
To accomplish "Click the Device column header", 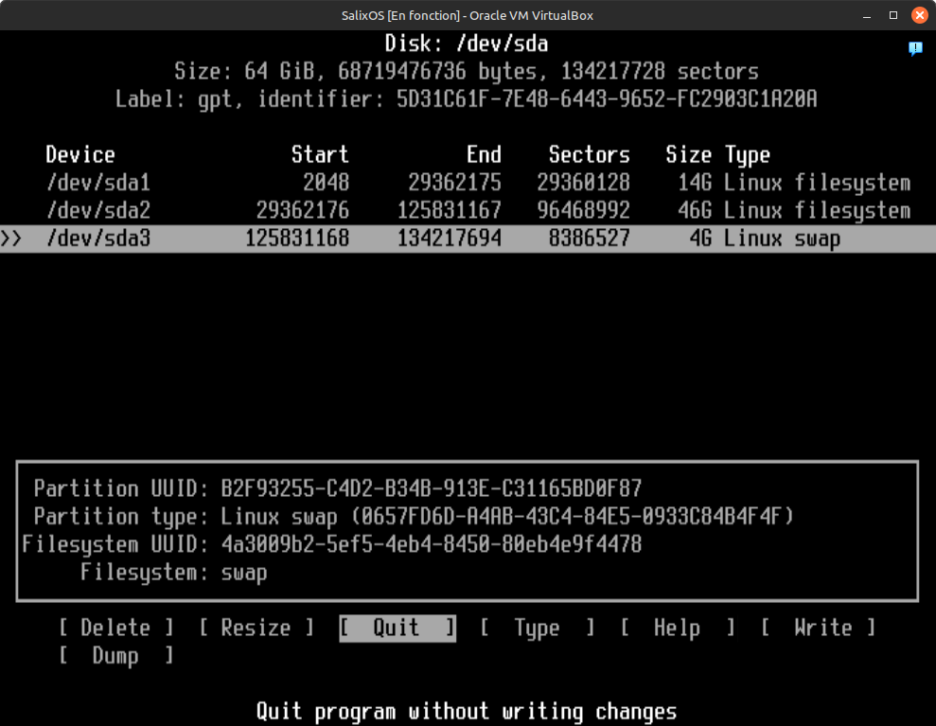I will (x=80, y=155).
